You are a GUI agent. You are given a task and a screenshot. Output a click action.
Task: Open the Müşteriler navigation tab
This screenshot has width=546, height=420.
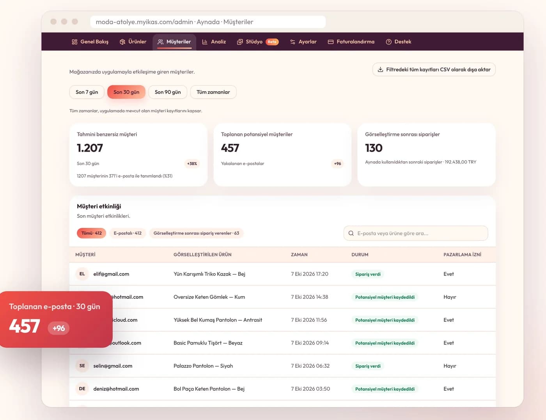point(174,42)
